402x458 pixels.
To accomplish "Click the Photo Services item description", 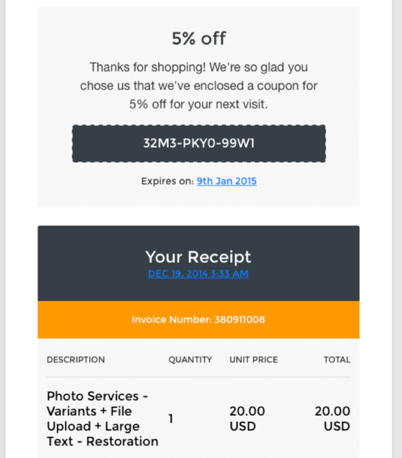I will tap(103, 419).
